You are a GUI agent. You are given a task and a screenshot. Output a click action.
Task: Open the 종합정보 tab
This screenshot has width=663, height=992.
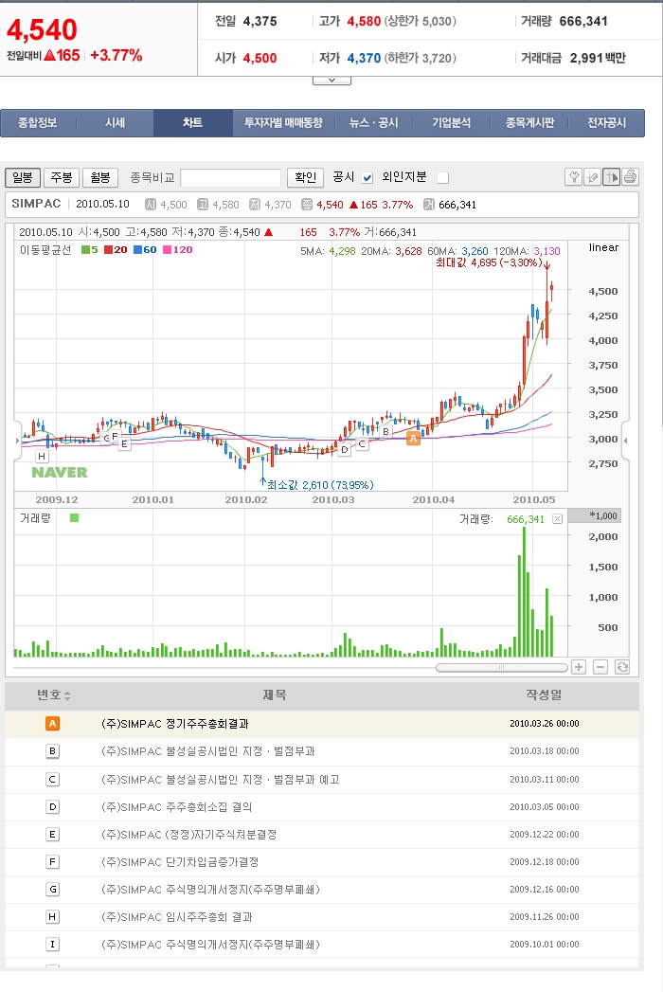click(37, 123)
